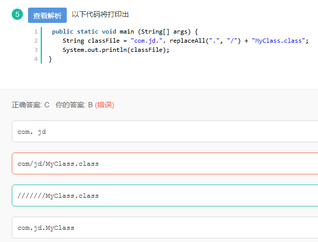Image resolution: width=318 pixels, height=242 pixels.
Task: Click the question title 以下代码将打印出
Action: (100, 14)
